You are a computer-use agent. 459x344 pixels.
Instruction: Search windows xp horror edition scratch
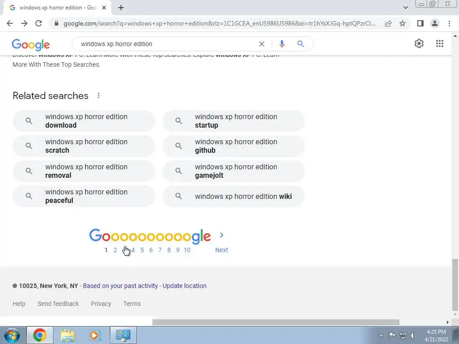coord(84,146)
